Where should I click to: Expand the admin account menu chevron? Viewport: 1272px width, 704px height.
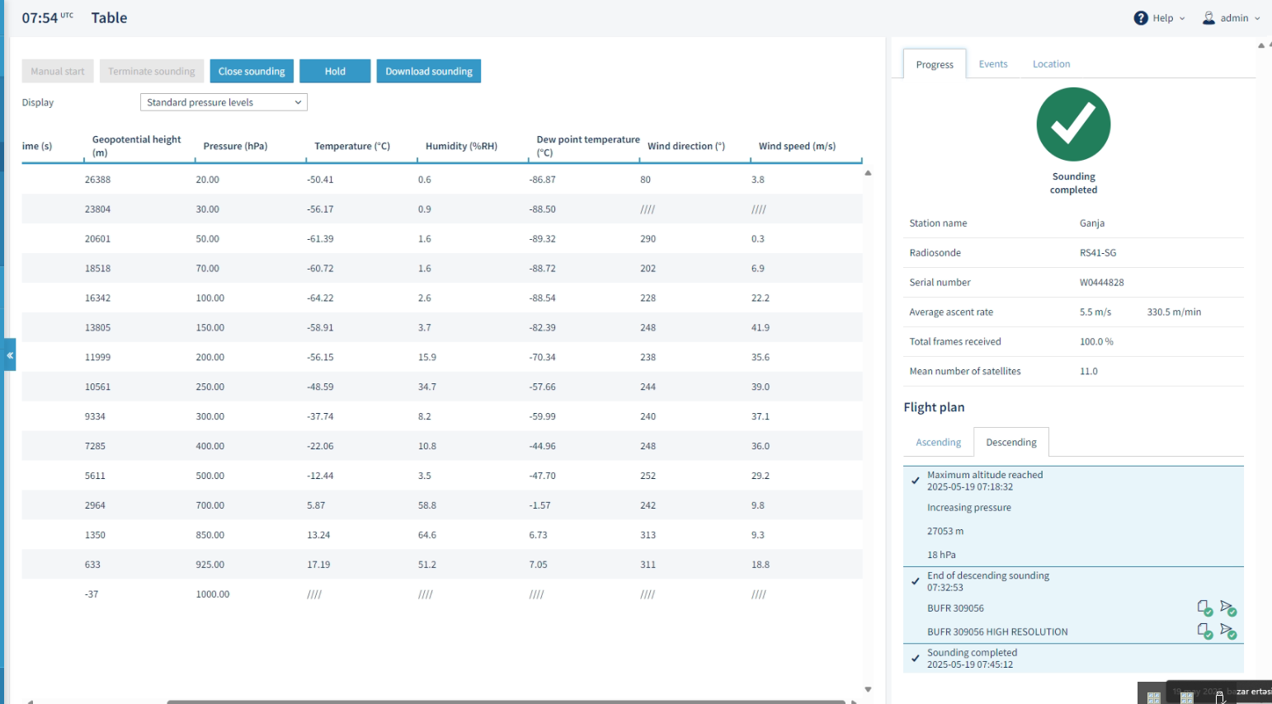click(1257, 18)
